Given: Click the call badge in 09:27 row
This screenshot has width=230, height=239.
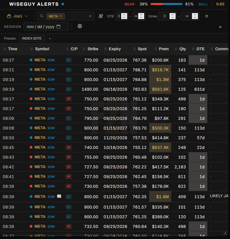Looking at the screenshot, I should (x=68, y=60).
